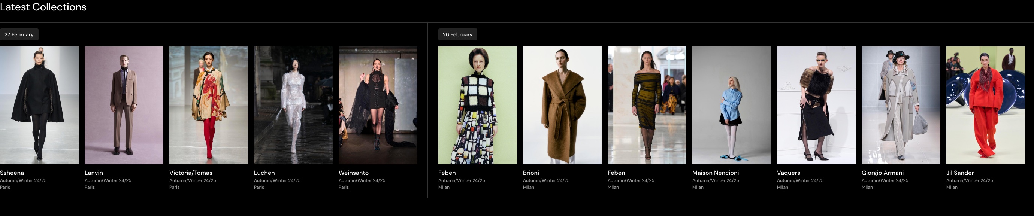Click the Milan label under Brioni

(x=529, y=187)
